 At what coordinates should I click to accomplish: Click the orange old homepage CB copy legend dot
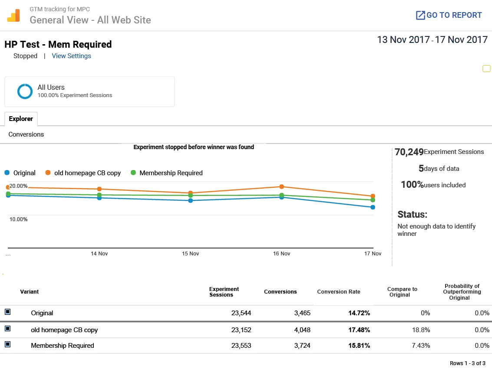48,173
